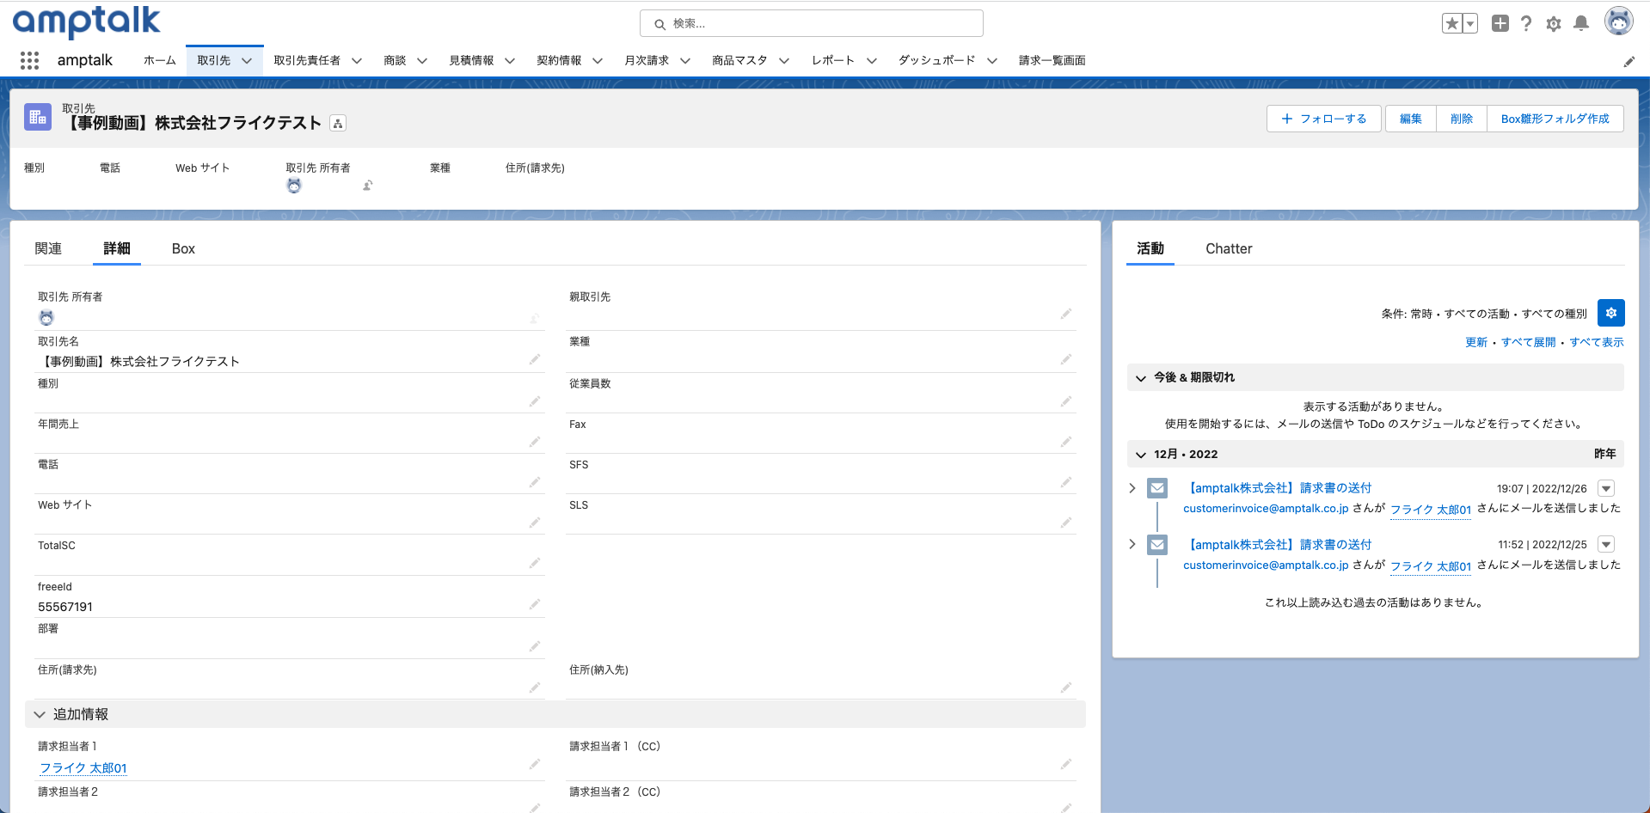Open 見積情報 tab dropdown chevron
The height and width of the screenshot is (813, 1650).
click(x=510, y=61)
